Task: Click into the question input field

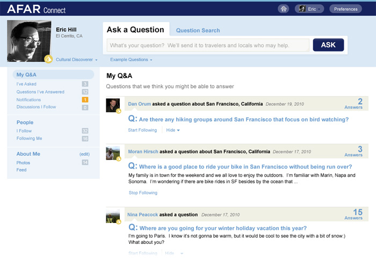Action: point(207,45)
